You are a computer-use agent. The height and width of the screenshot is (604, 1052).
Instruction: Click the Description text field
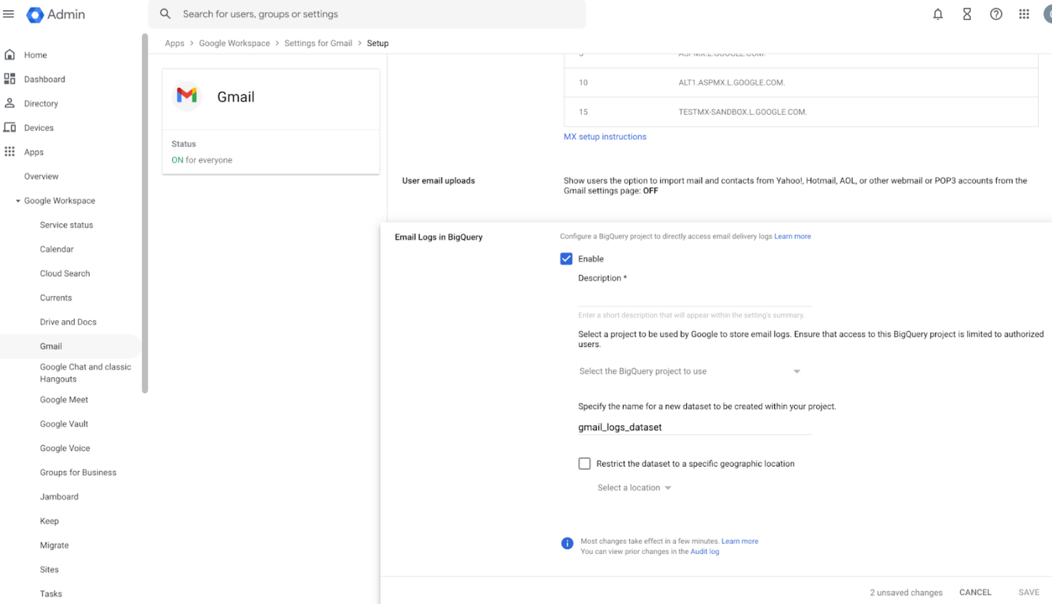[695, 297]
